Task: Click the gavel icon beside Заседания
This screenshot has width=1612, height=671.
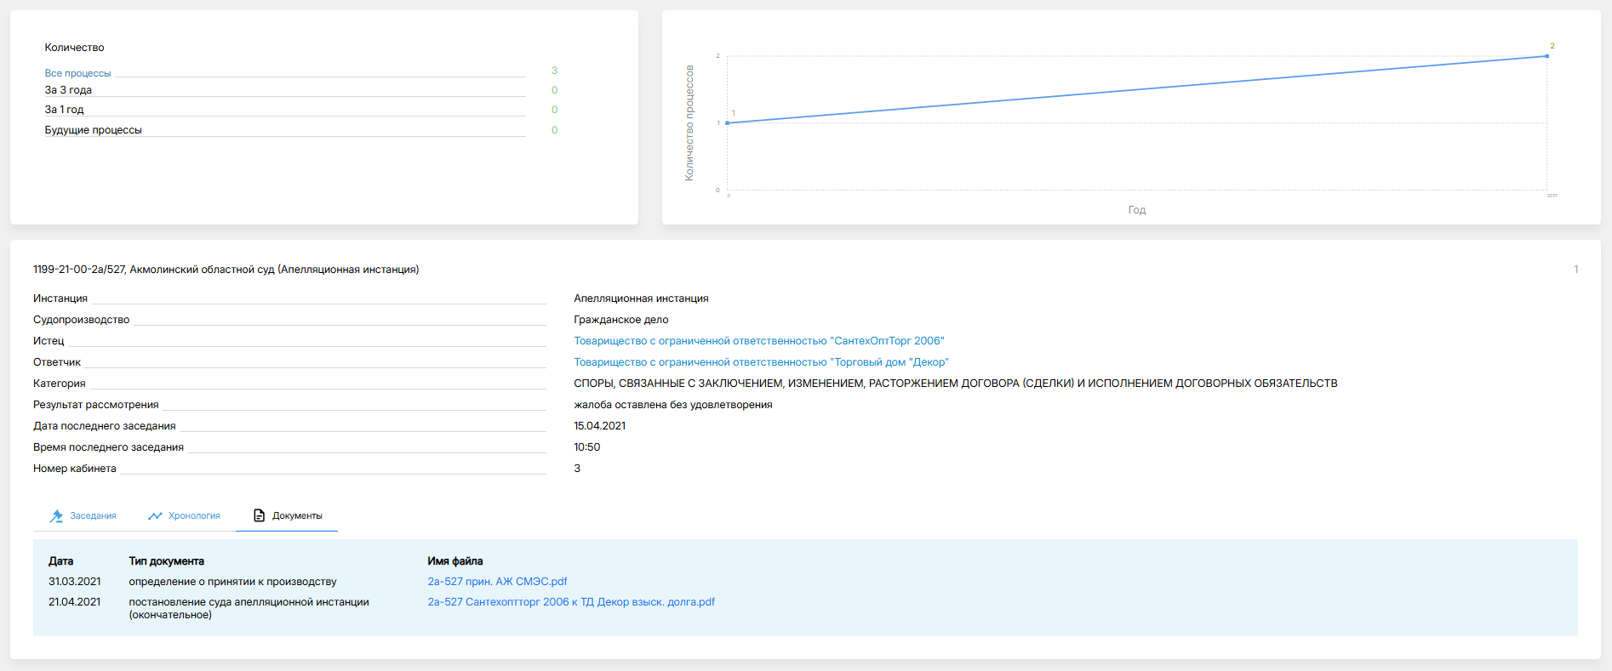Action: coord(56,516)
